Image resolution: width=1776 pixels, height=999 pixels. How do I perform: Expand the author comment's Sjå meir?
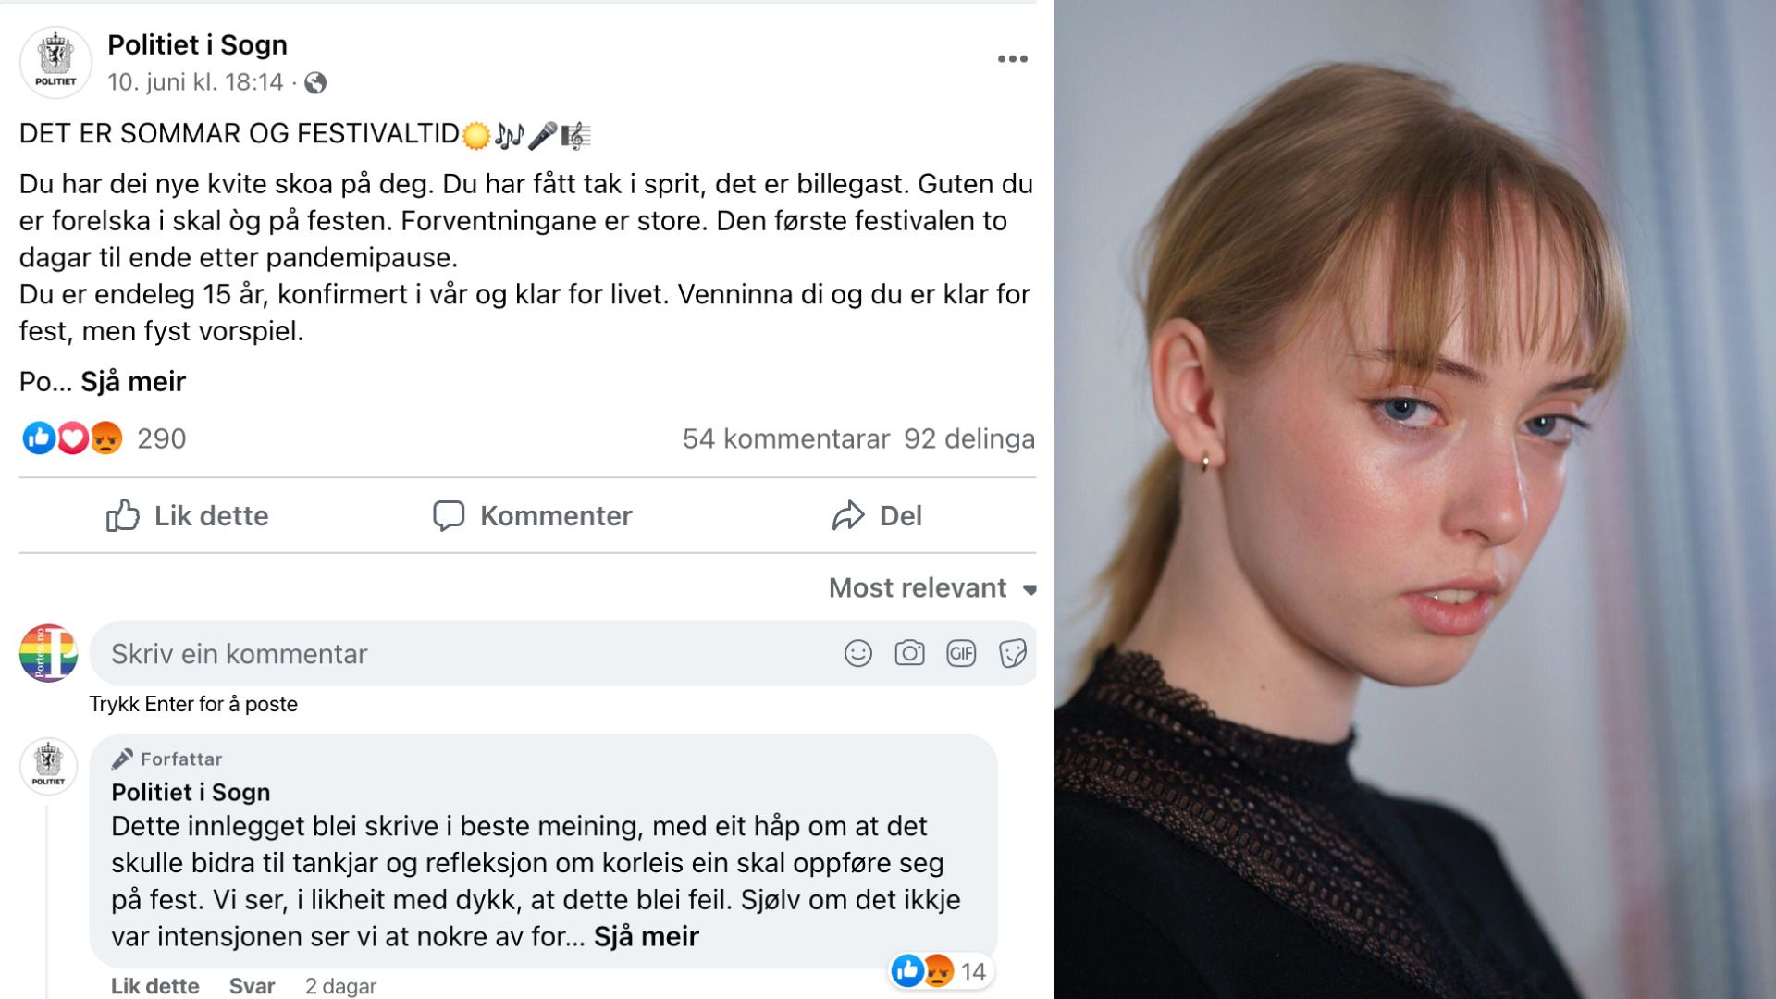(646, 937)
